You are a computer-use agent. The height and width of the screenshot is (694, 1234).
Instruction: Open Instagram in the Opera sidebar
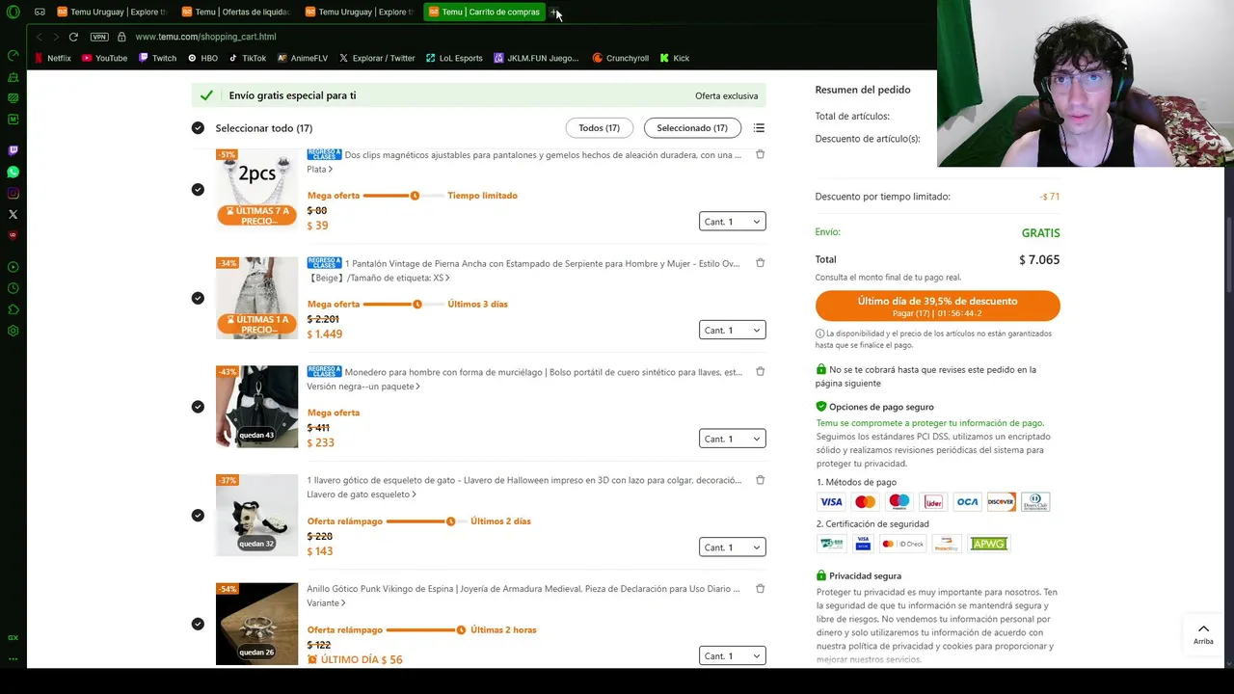tap(13, 193)
